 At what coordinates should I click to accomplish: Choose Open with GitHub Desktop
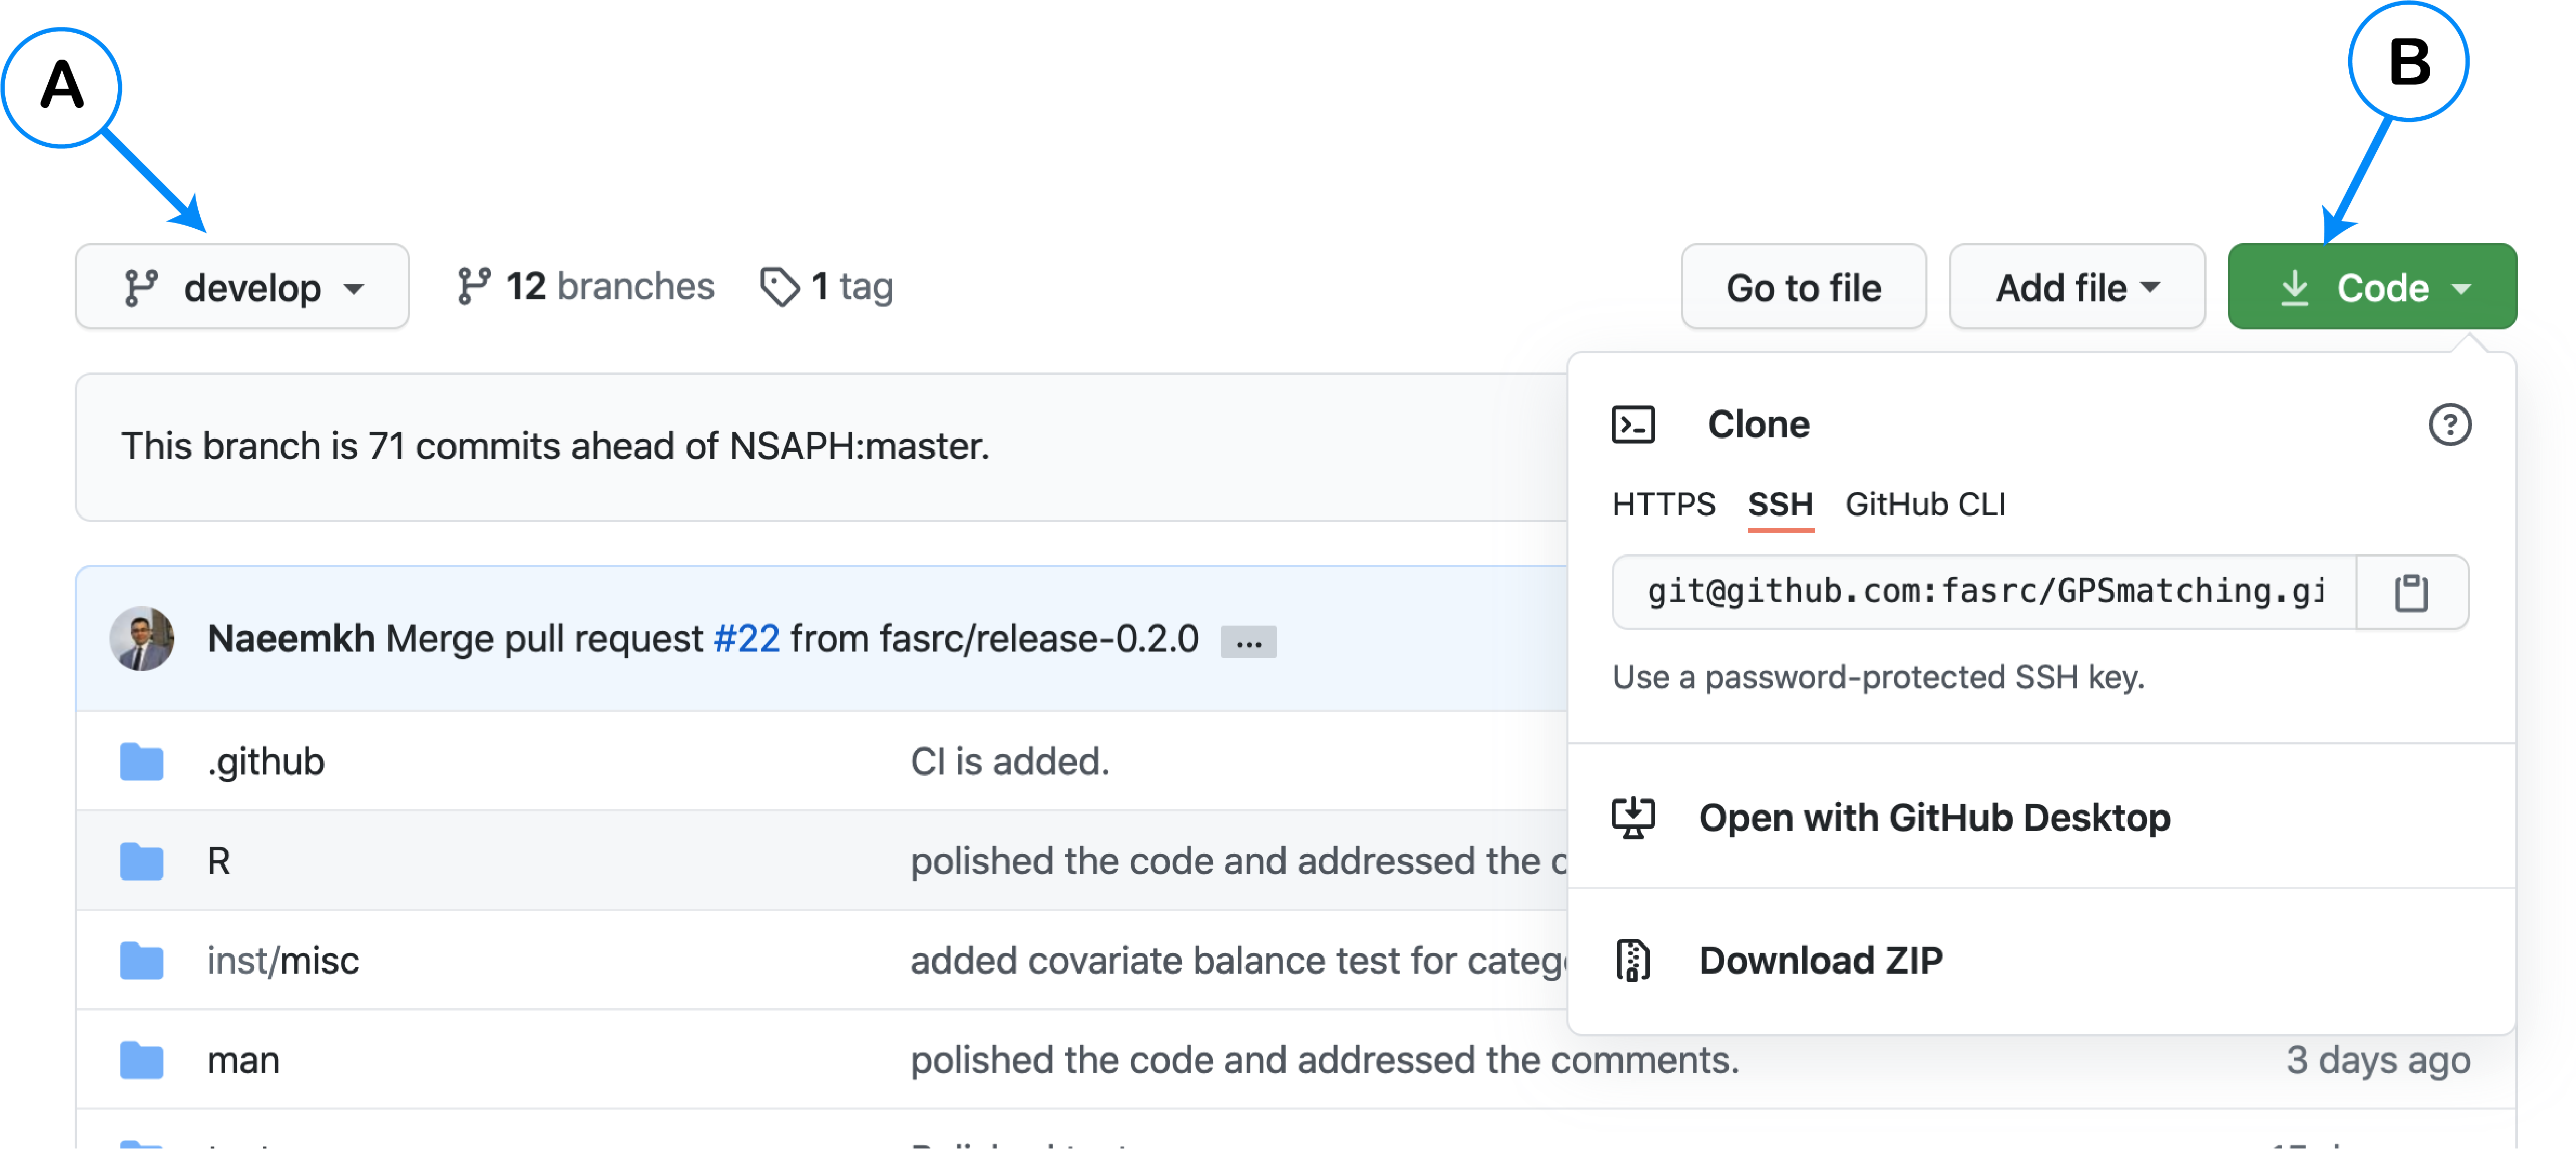[x=1933, y=818]
